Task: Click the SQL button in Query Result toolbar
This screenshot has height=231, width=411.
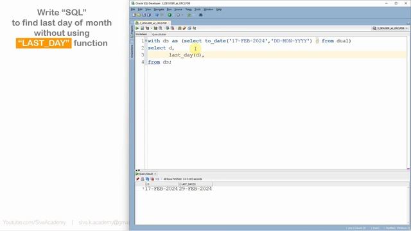Action: point(157,179)
